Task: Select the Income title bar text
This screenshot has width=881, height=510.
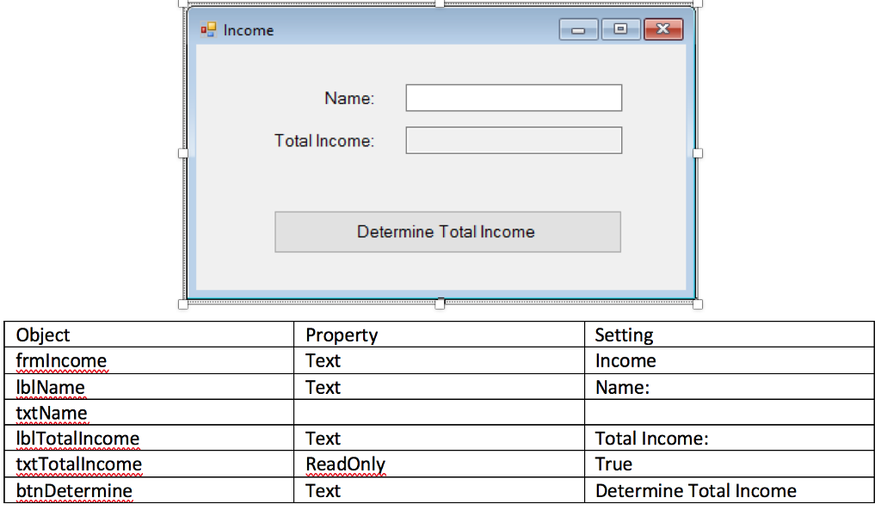Action: [248, 30]
